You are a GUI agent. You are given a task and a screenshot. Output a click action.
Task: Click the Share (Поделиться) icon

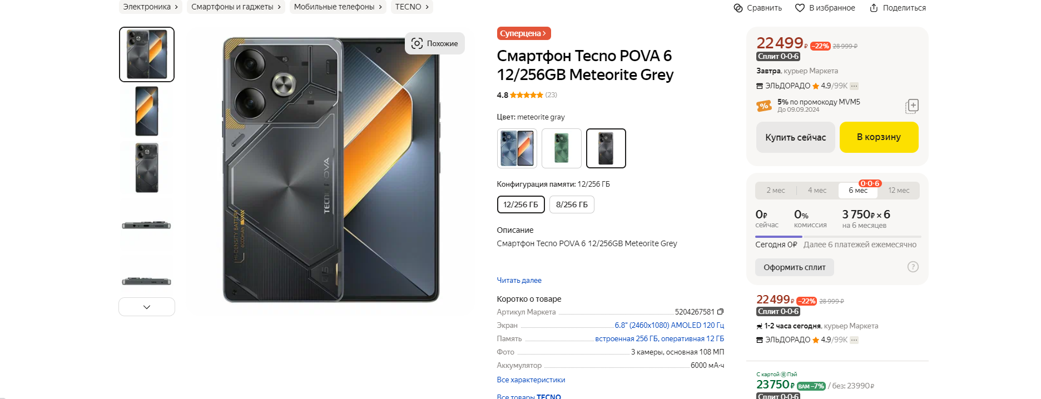874,8
